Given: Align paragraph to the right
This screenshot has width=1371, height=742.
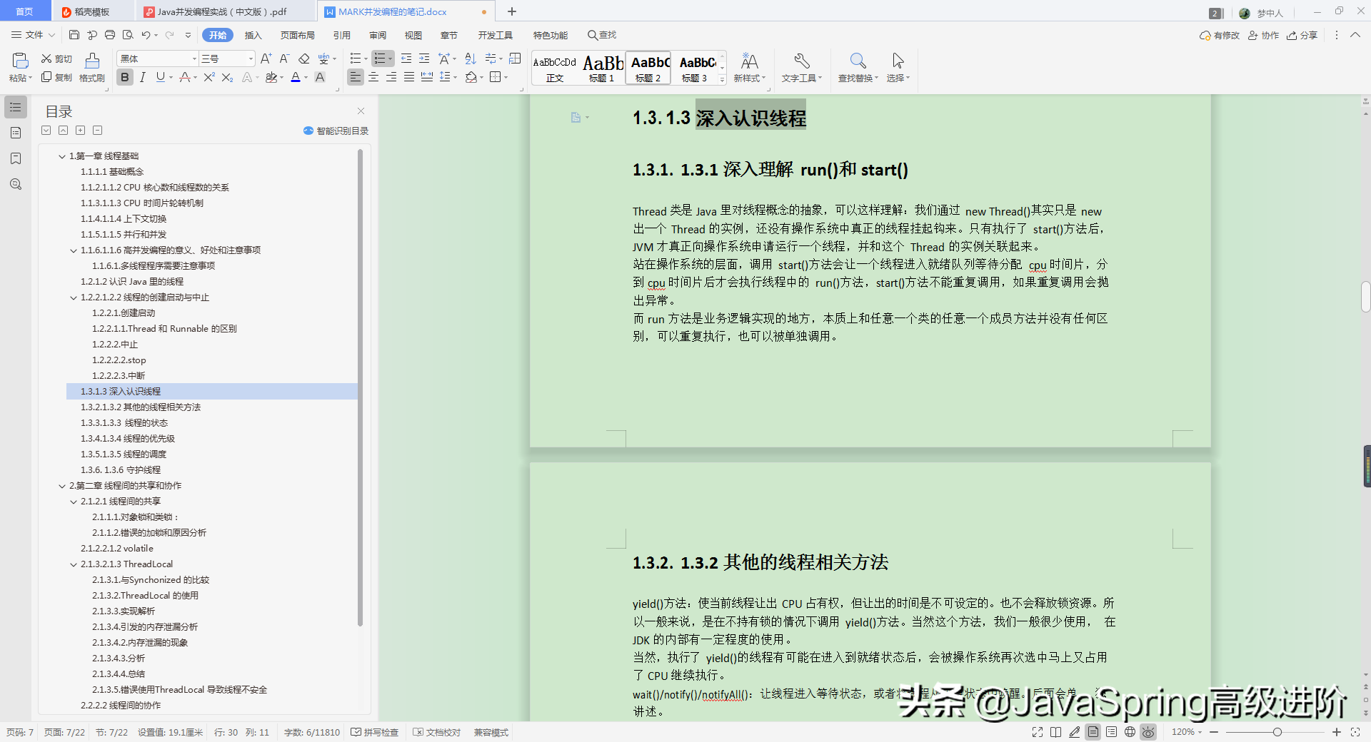Looking at the screenshot, I should point(391,77).
